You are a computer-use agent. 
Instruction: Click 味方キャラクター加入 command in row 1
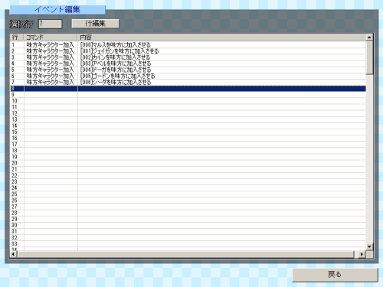(51, 45)
